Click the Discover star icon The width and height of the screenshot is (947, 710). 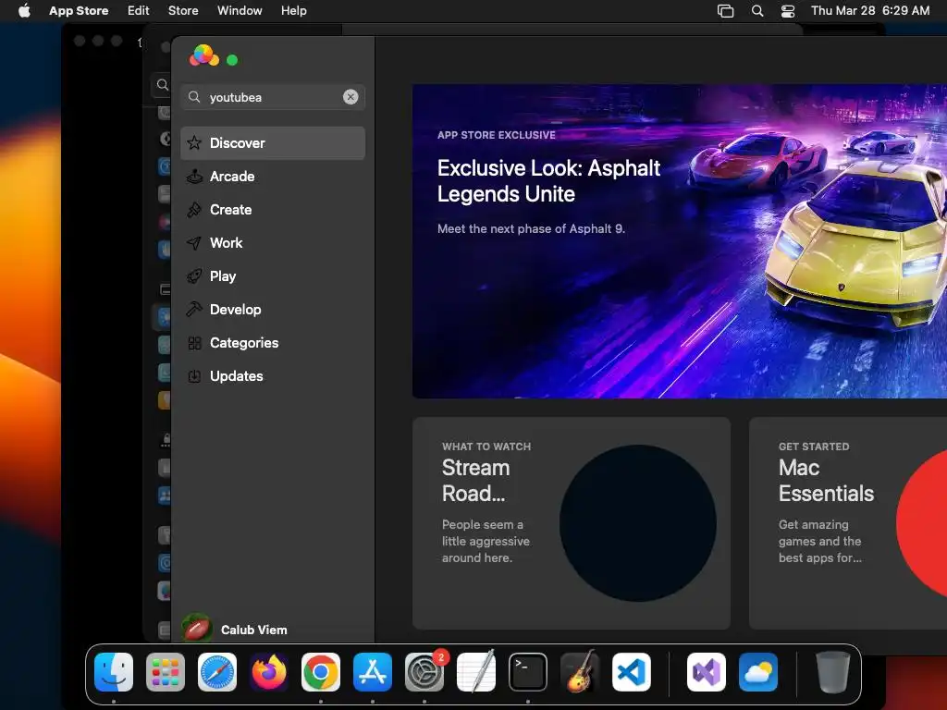(x=194, y=143)
